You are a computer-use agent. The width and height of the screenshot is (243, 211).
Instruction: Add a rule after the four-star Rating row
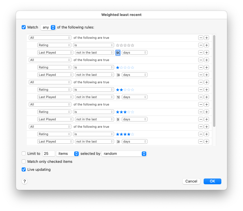tap(206, 134)
